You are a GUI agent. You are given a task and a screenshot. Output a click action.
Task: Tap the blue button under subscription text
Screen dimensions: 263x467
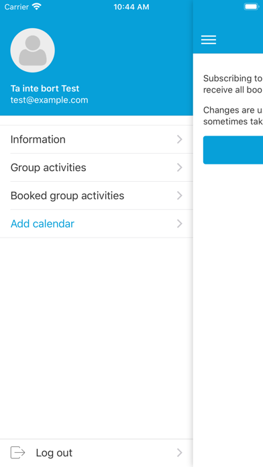pos(233,150)
